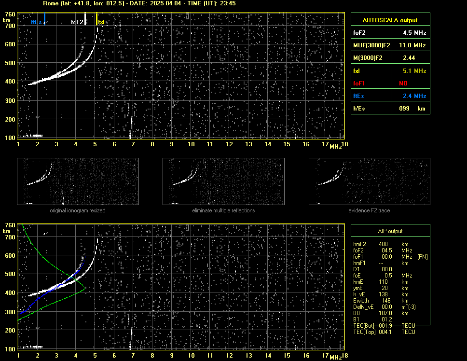The height and width of the screenshot is (361, 467).
Task: Click the TEC[Bot] value '001.9'
Action: (385, 326)
